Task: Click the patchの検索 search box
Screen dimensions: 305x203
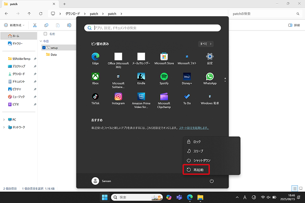Action: pos(265,14)
